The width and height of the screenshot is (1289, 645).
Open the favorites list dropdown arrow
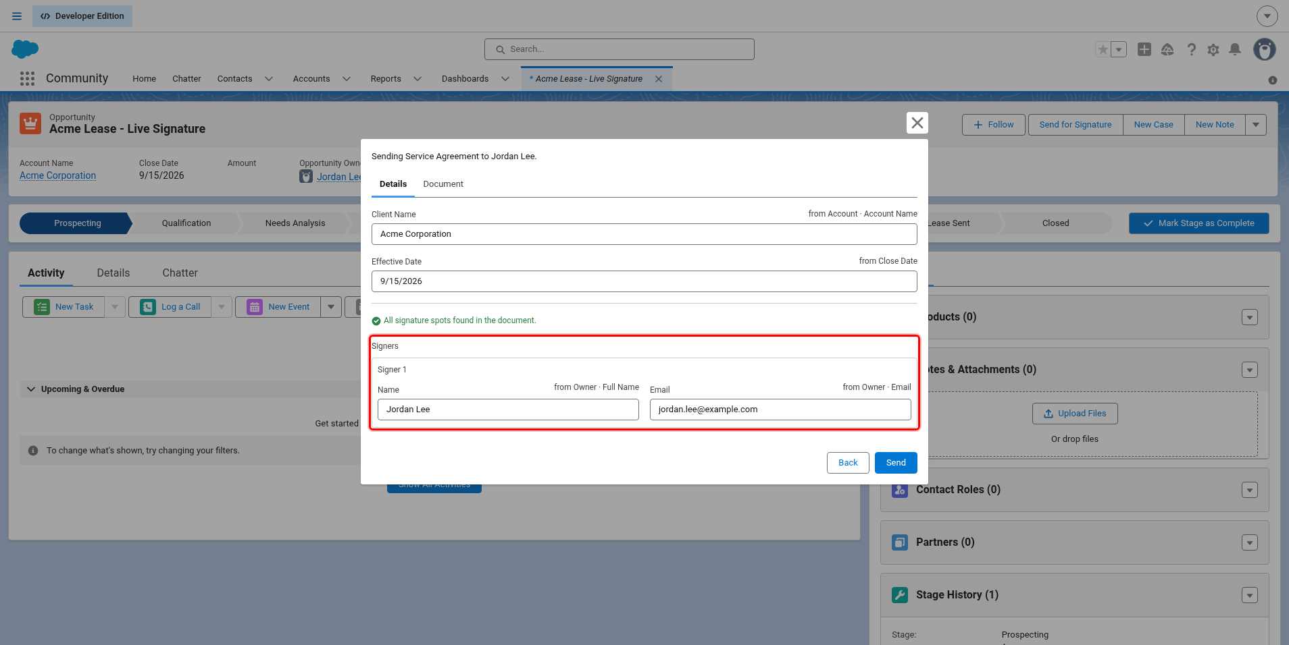tap(1119, 49)
